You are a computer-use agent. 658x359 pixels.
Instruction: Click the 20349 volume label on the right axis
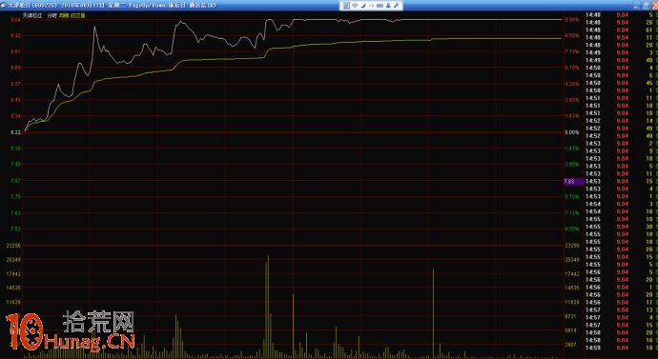(x=572, y=260)
